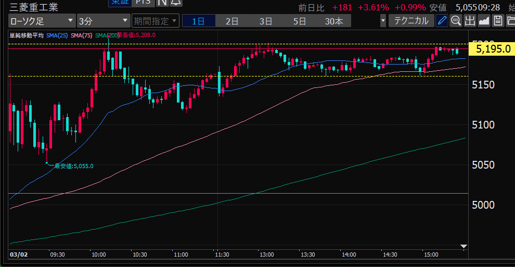Open the 期間指定 period dropdown
The image size is (515, 267).
pyautogui.click(x=155, y=21)
